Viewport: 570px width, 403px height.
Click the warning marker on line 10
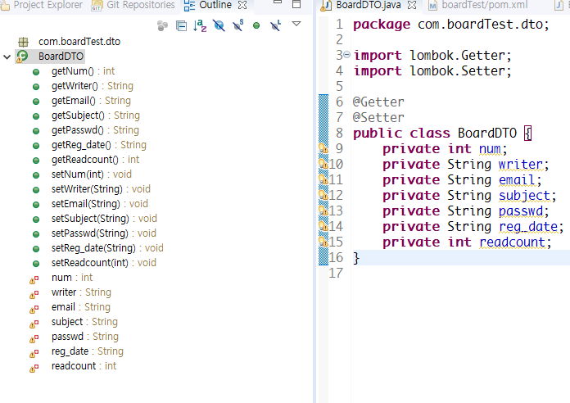point(323,164)
